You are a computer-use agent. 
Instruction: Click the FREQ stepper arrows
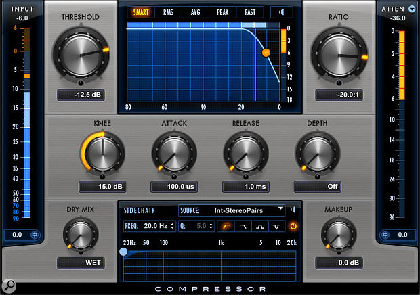(x=172, y=226)
